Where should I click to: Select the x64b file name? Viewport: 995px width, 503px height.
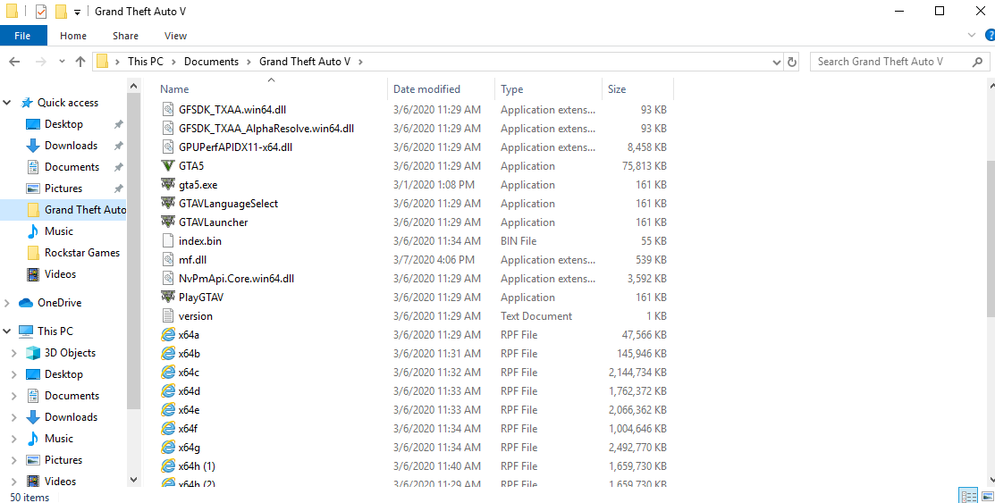click(190, 353)
